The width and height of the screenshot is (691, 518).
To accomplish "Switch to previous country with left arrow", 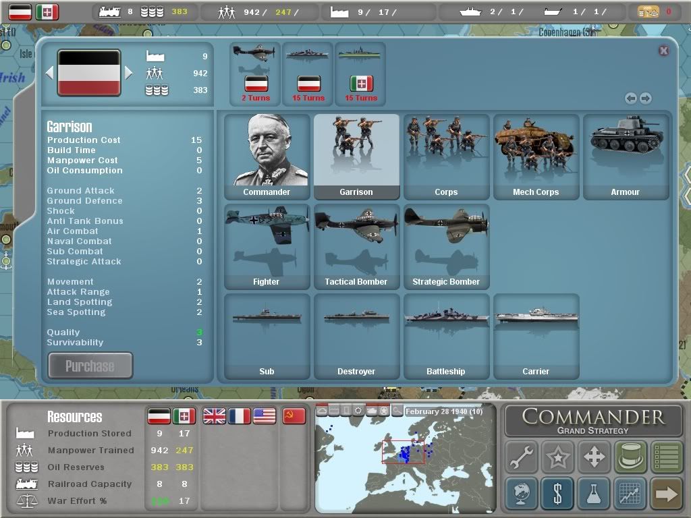I will tap(49, 73).
